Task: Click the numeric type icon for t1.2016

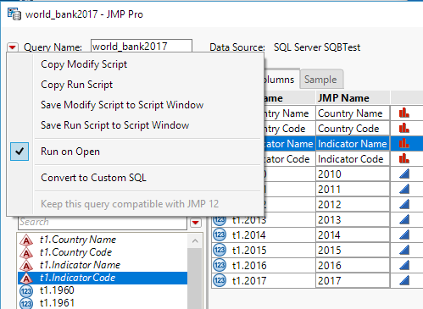Action: click(x=220, y=265)
